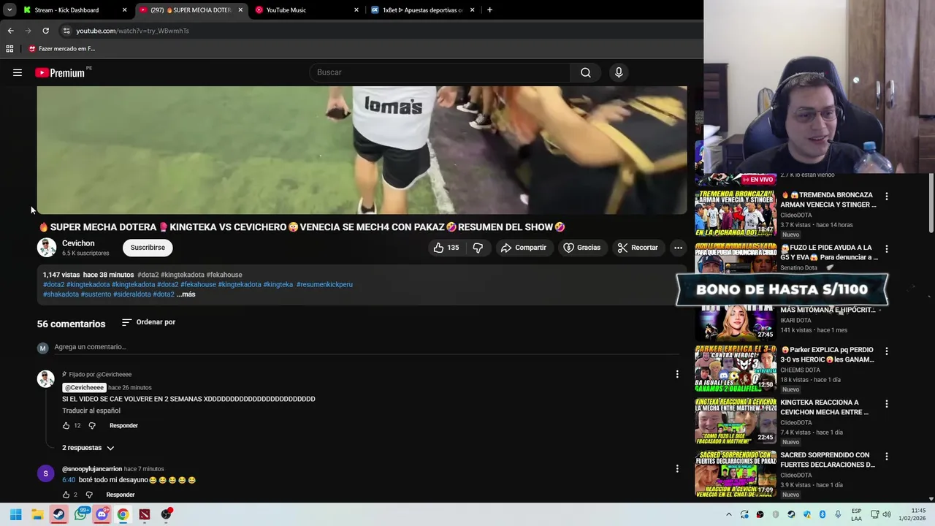Click the magnifier search button
The height and width of the screenshot is (526, 935).
pyautogui.click(x=586, y=72)
